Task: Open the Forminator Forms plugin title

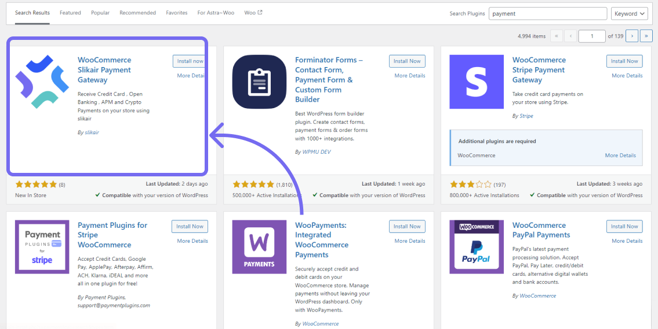Action: pos(329,80)
